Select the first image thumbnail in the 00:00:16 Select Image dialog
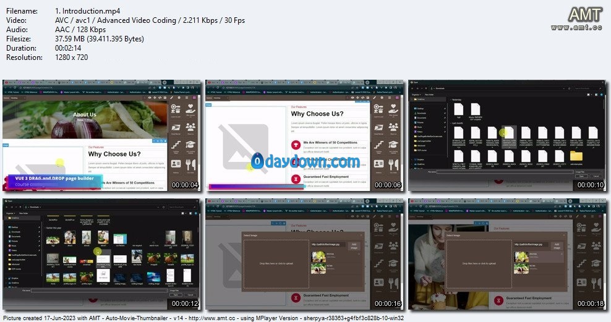Screen dimensions: 611x322 319,255
